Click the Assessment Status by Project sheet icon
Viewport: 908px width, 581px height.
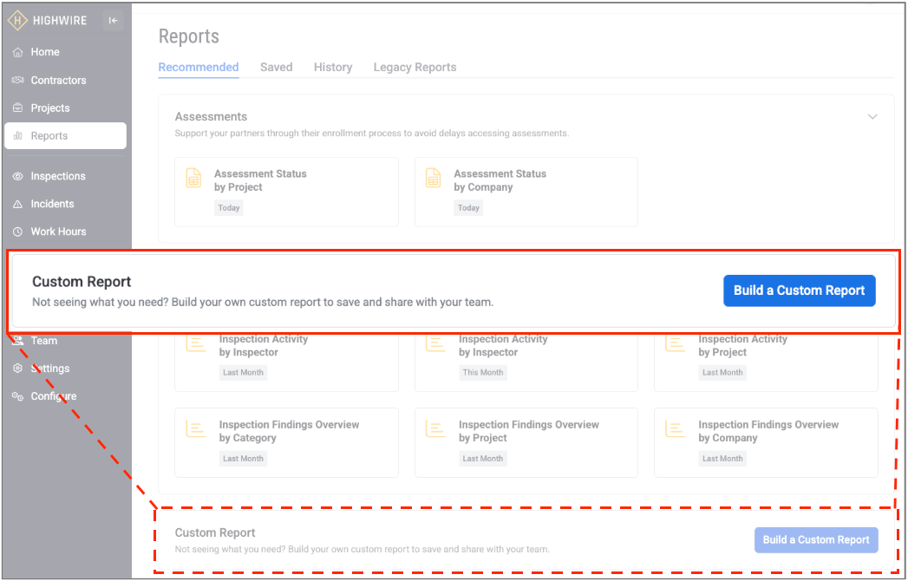(193, 178)
